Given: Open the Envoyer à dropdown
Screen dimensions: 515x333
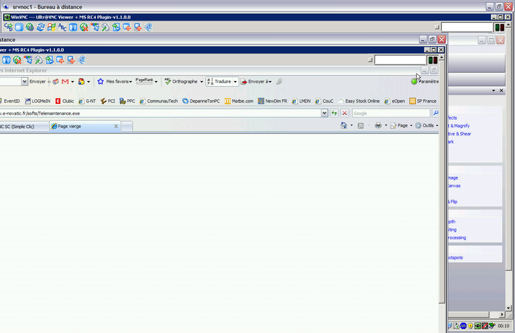Looking at the screenshot, I should tap(256, 81).
